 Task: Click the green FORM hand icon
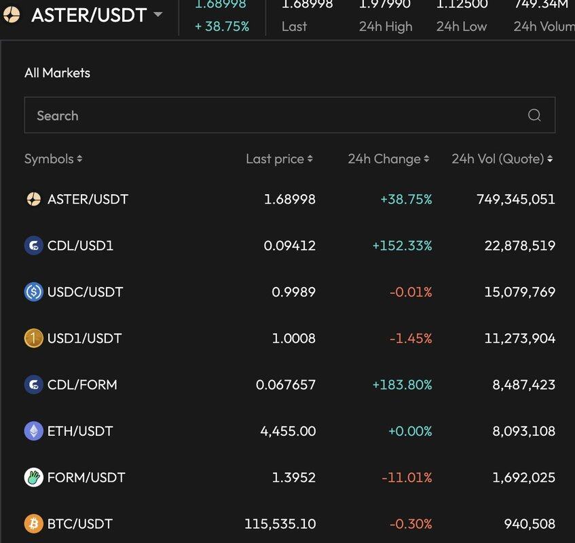[34, 477]
